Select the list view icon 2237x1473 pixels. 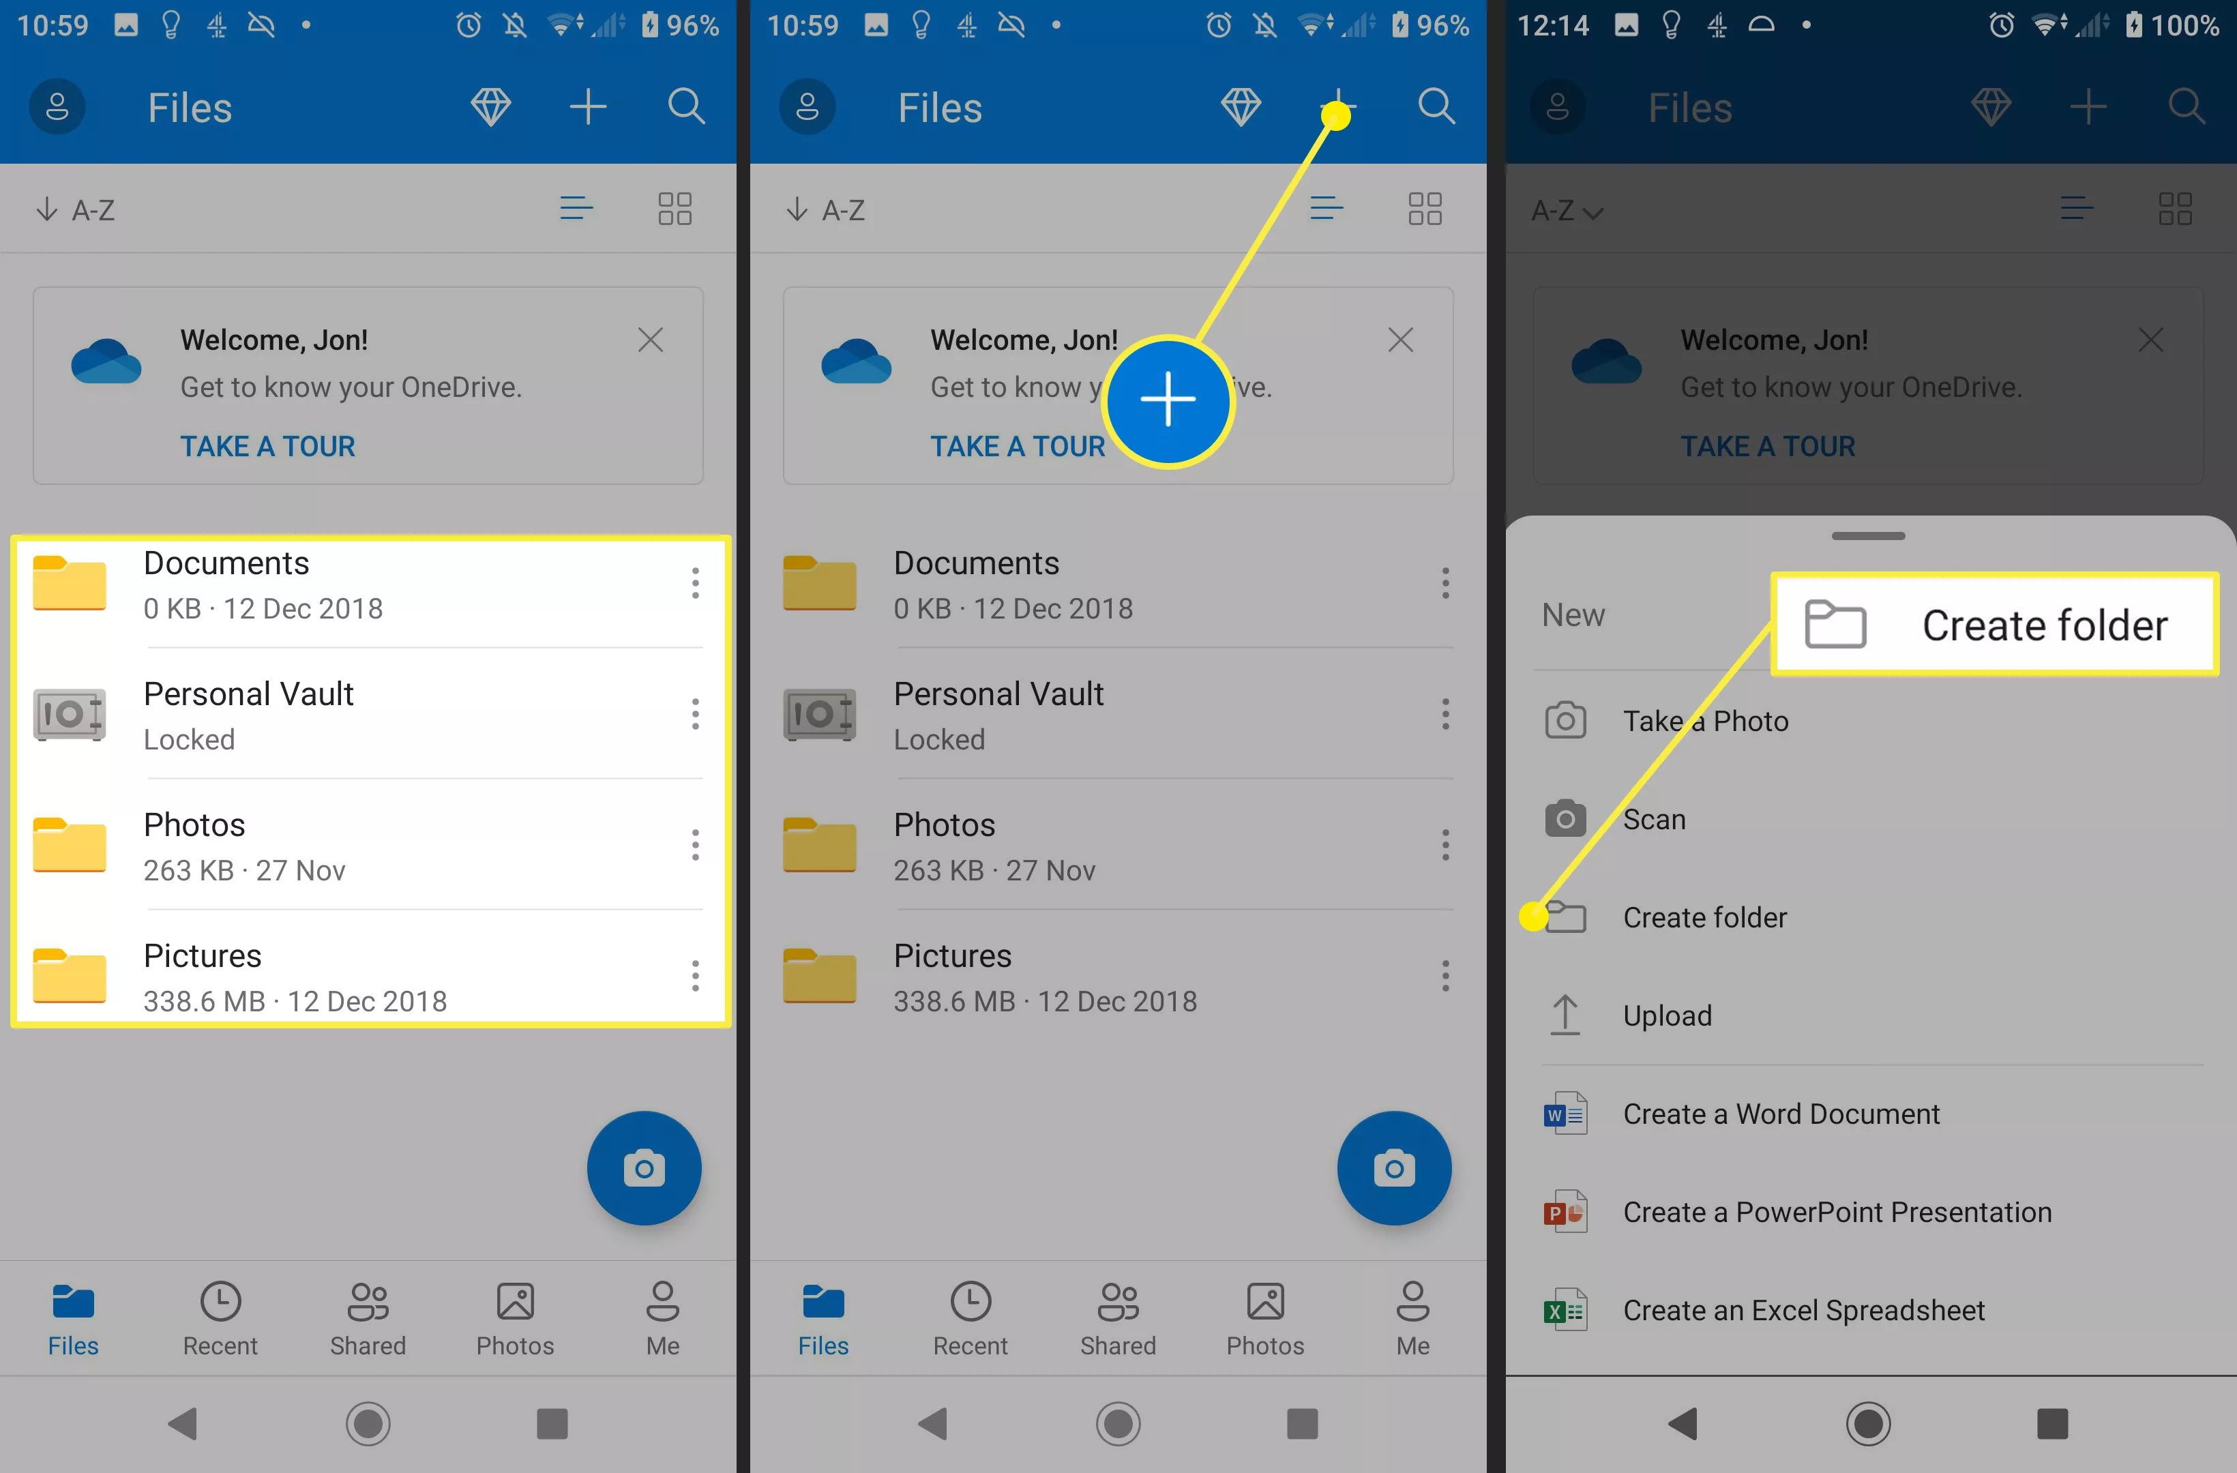click(577, 207)
